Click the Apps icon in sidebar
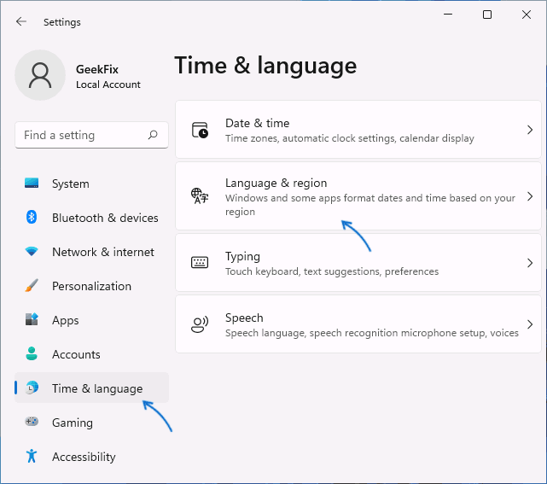The image size is (547, 484). pos(32,319)
